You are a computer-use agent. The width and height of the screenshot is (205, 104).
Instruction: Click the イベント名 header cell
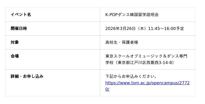pyautogui.click(x=21, y=15)
